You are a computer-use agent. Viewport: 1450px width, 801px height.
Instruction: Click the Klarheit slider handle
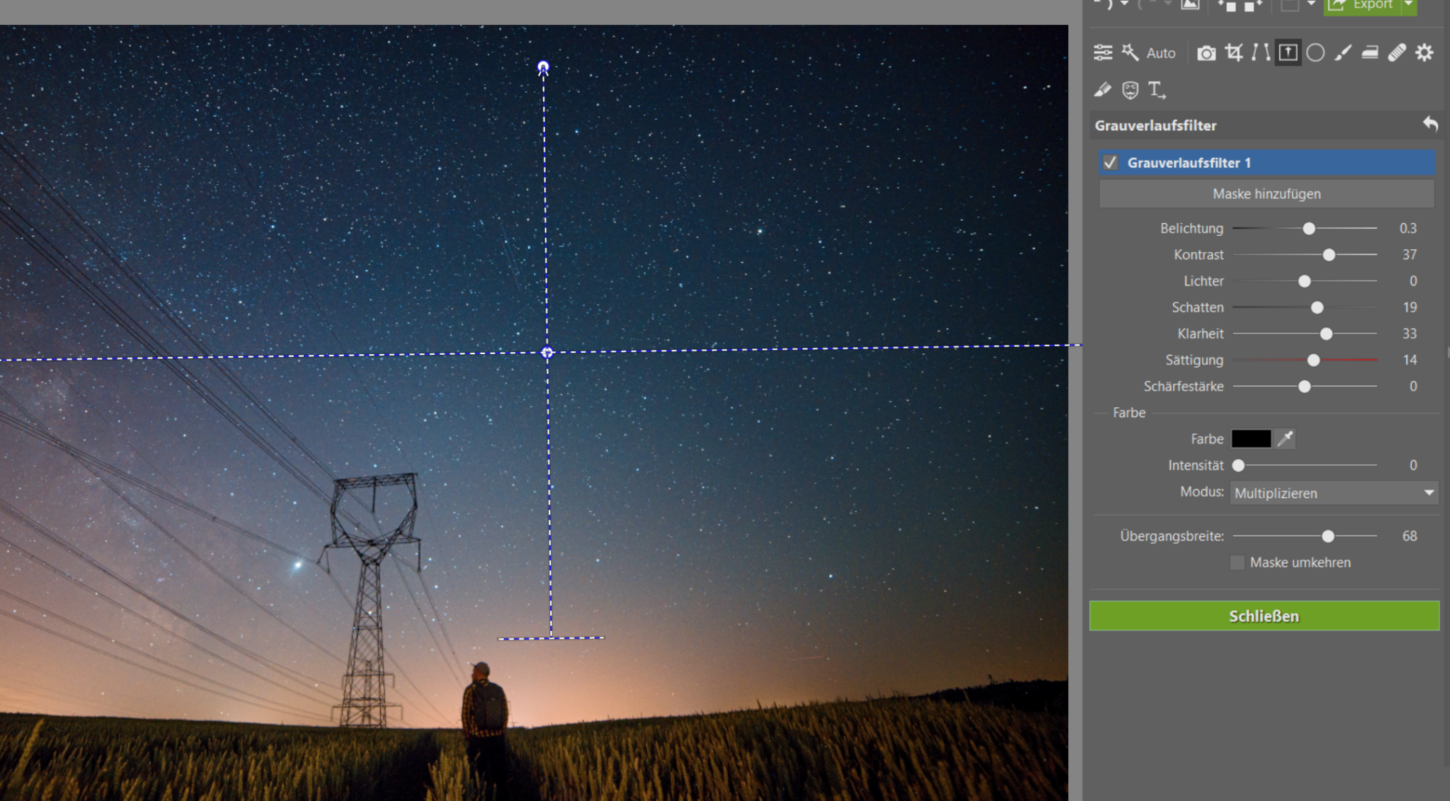(1326, 334)
